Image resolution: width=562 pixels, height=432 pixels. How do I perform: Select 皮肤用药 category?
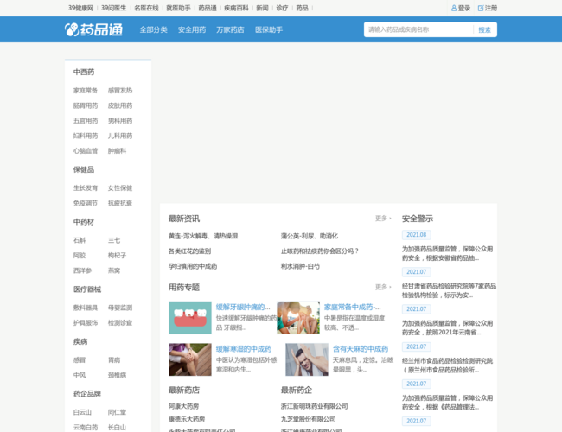(120, 105)
